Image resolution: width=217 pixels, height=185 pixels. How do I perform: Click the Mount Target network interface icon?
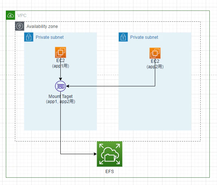click(x=60, y=86)
